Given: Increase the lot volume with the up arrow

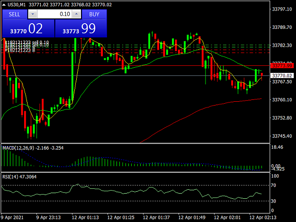Looking at the screenshot, I should (76, 14).
